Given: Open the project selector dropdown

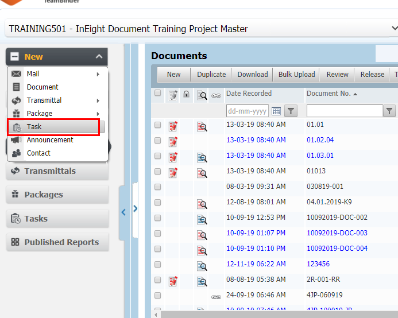Looking at the screenshot, I should (394, 28).
